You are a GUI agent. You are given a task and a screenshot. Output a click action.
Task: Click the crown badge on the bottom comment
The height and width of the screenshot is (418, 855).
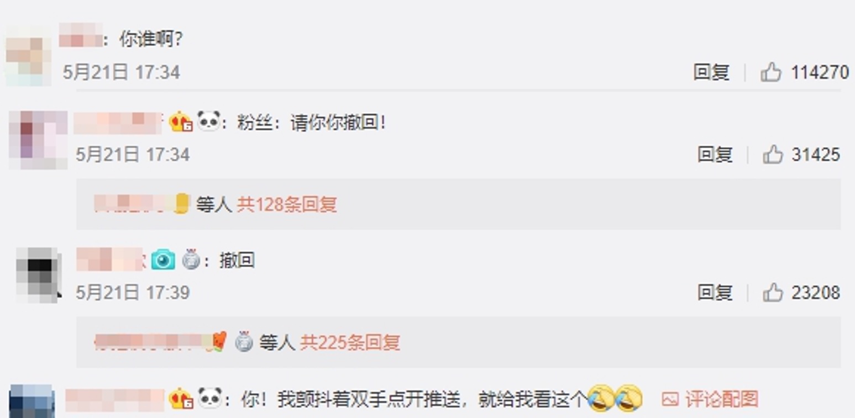(181, 399)
